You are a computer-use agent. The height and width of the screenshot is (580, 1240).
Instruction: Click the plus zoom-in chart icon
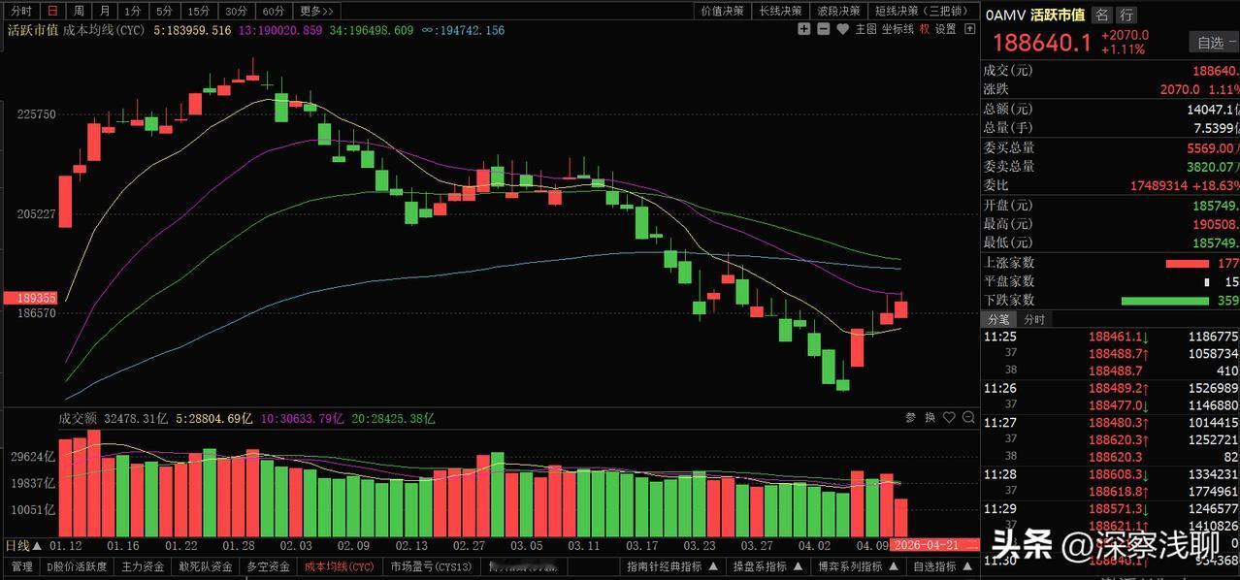(x=803, y=29)
